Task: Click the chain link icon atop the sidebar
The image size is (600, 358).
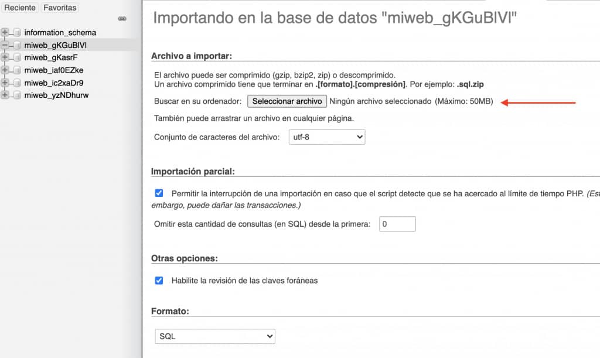Action: point(122,18)
